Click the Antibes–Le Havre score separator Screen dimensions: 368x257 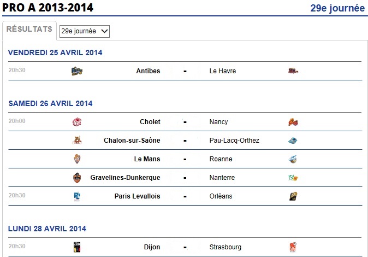(x=185, y=71)
